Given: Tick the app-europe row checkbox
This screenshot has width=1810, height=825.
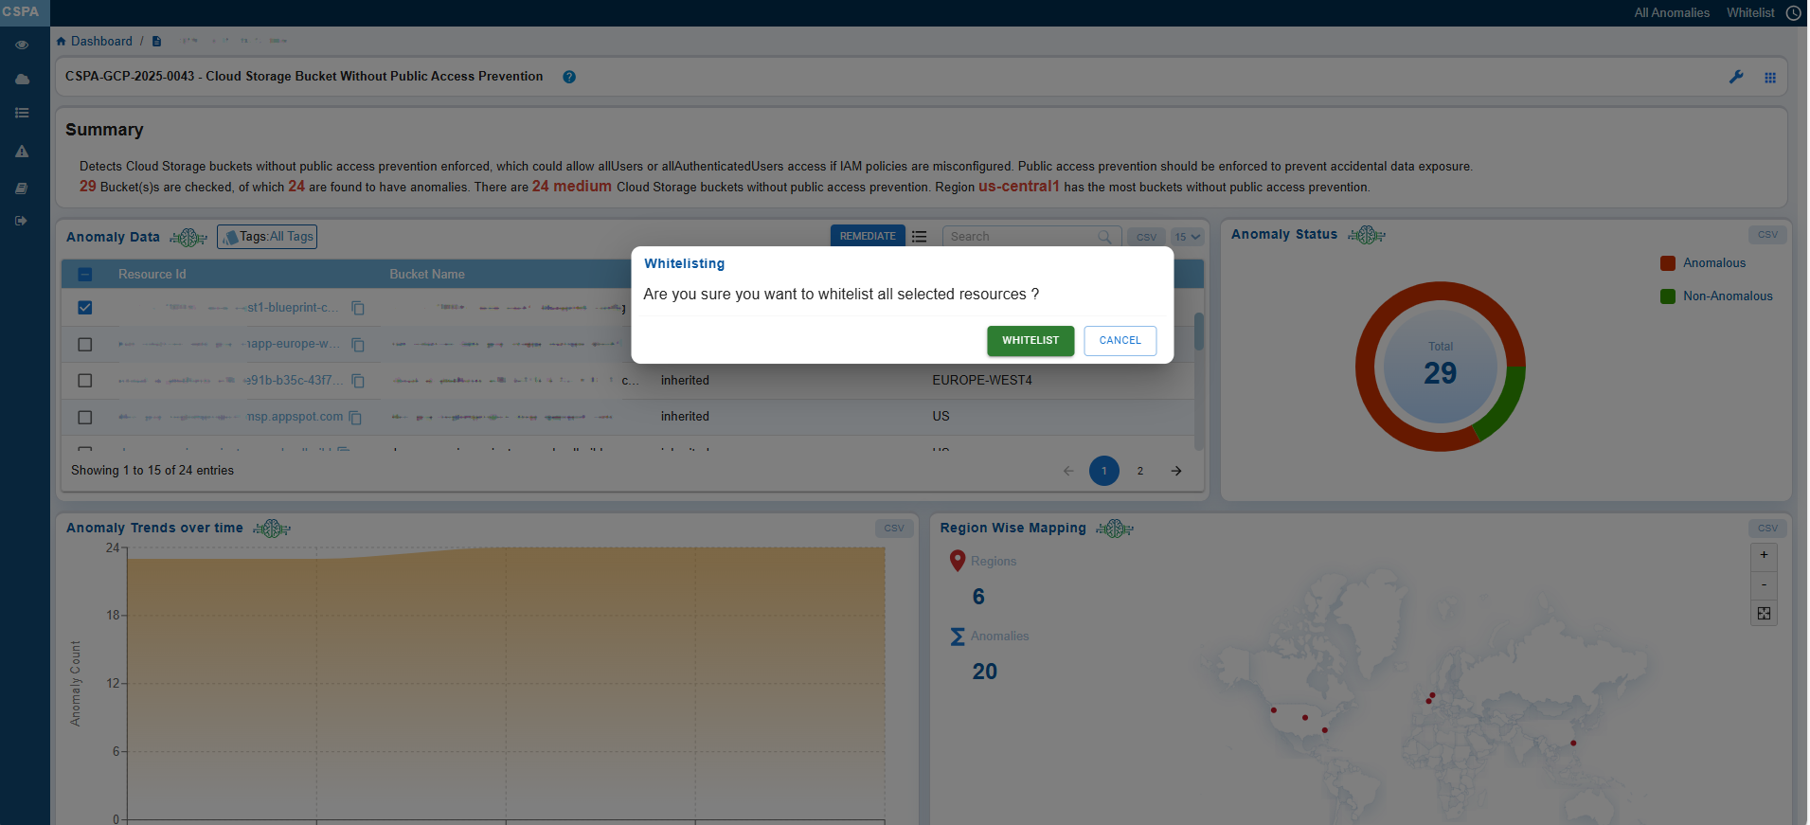Looking at the screenshot, I should click(x=85, y=345).
